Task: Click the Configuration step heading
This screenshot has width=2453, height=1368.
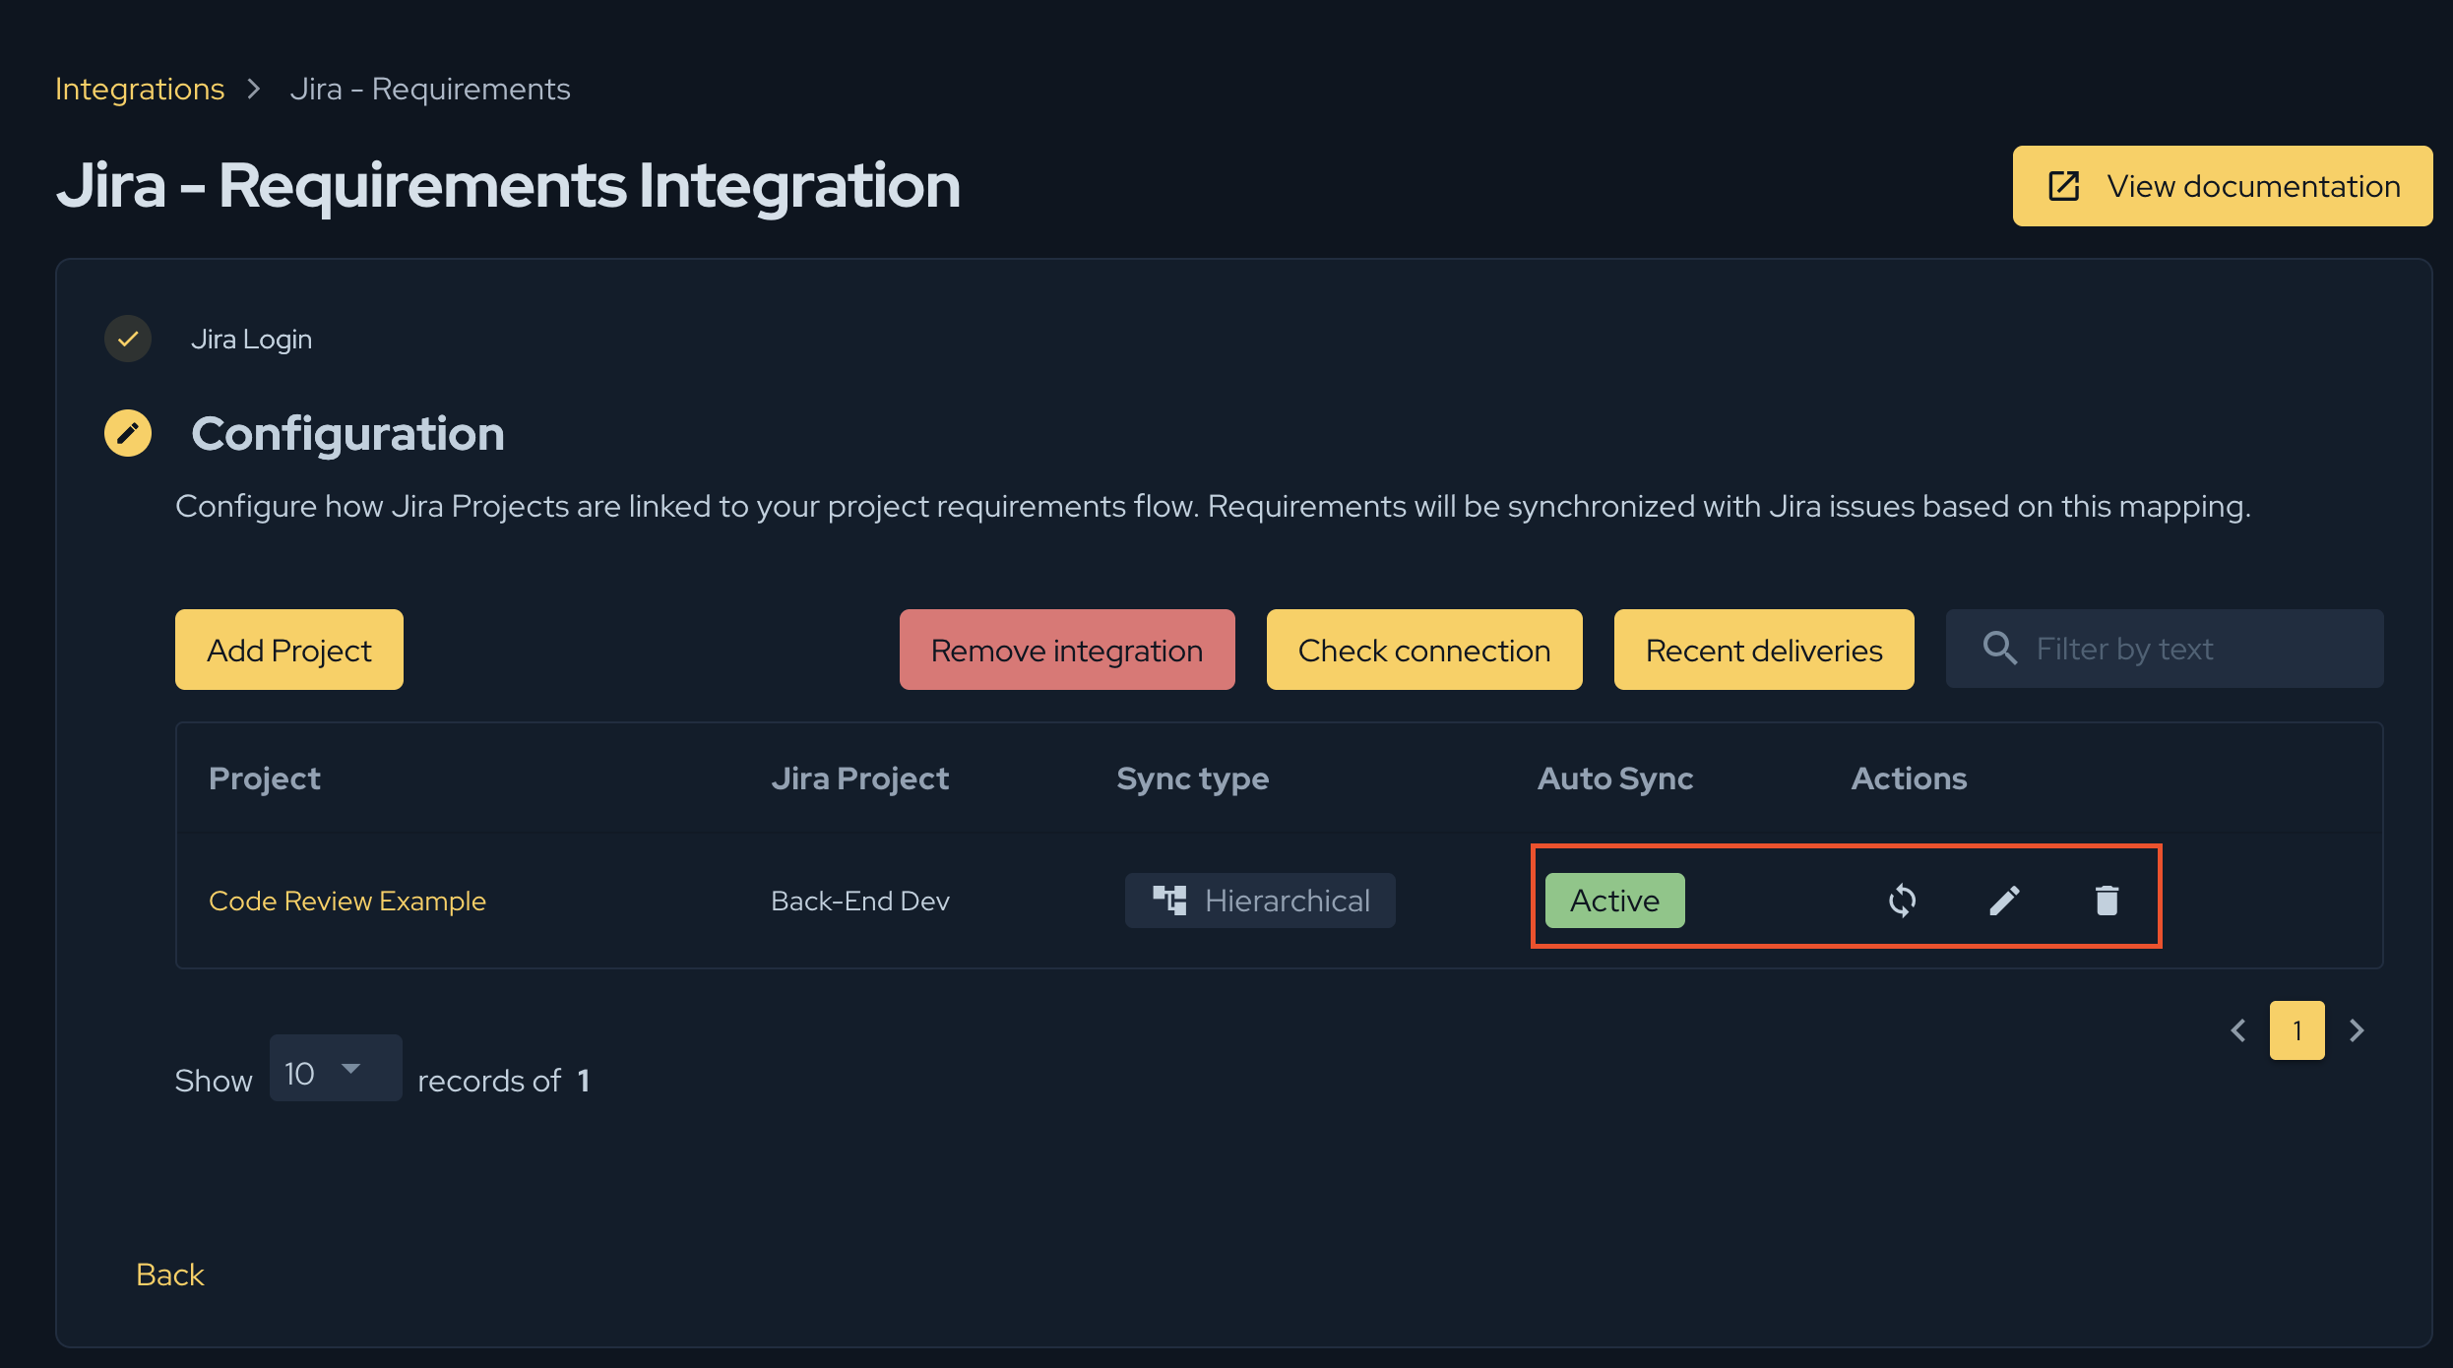Action: click(347, 434)
